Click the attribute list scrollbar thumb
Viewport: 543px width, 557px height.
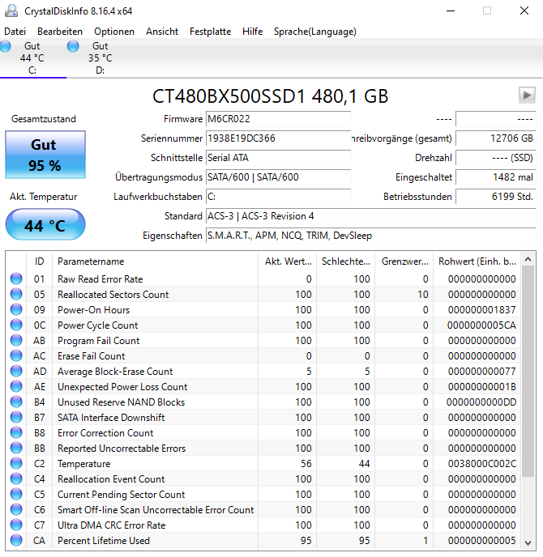tap(528, 372)
